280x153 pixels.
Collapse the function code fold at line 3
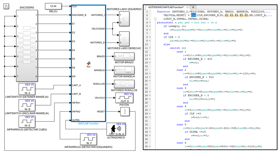point(156,19)
